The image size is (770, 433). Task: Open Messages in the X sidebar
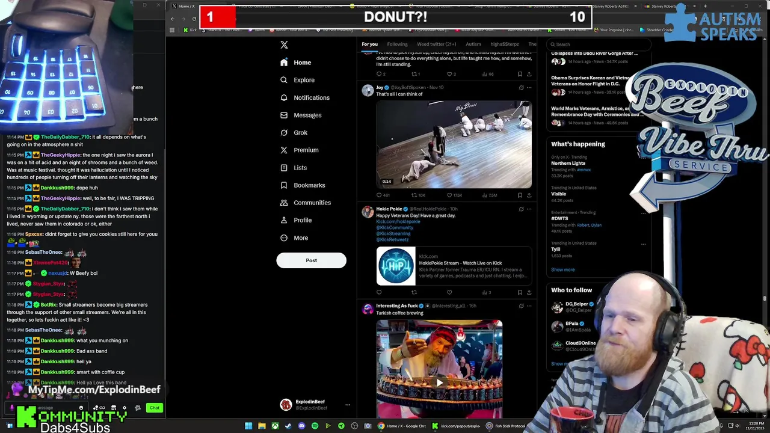[301, 115]
